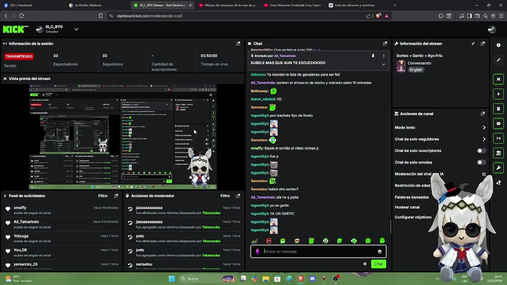Insert the angry red emote
The image size is (507, 285).
tap(269, 241)
